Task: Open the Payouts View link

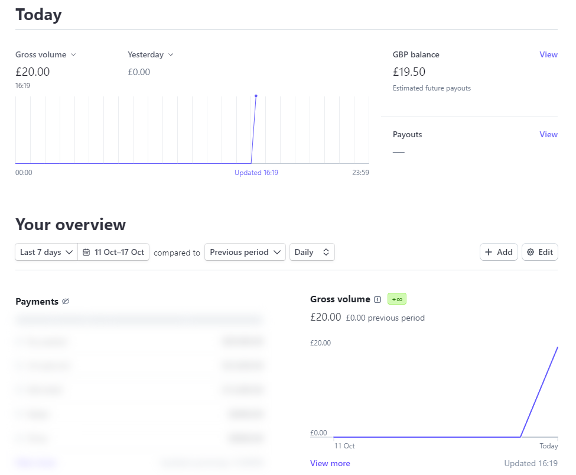Action: click(548, 134)
